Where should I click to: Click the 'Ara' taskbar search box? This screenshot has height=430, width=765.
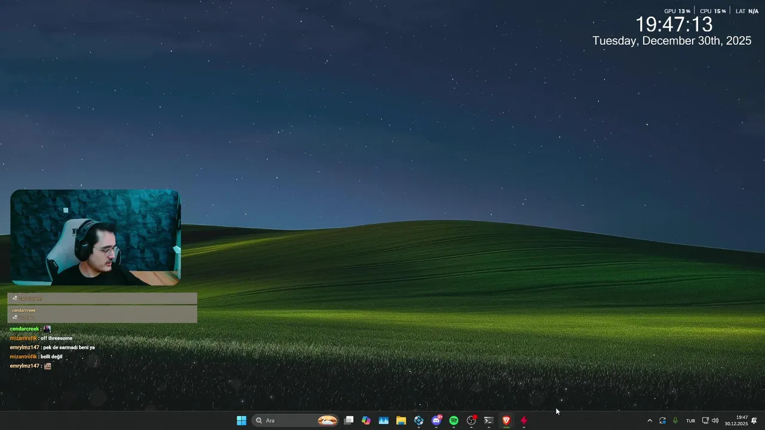tap(296, 420)
